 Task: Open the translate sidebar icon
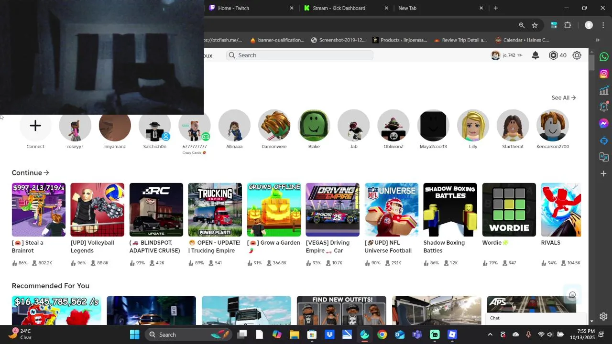(604, 157)
